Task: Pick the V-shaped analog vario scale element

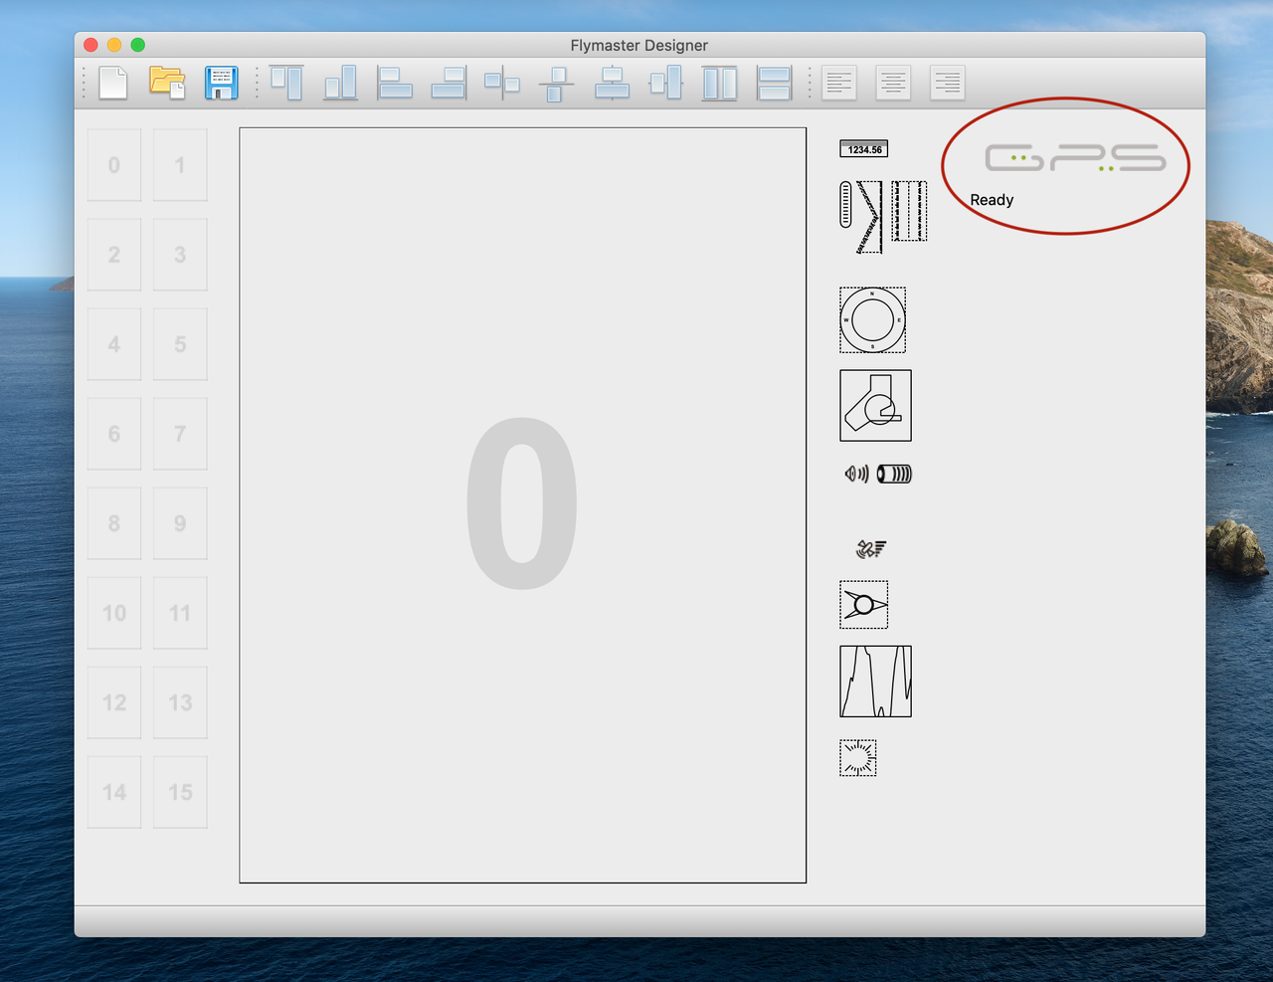Action: pos(869,217)
